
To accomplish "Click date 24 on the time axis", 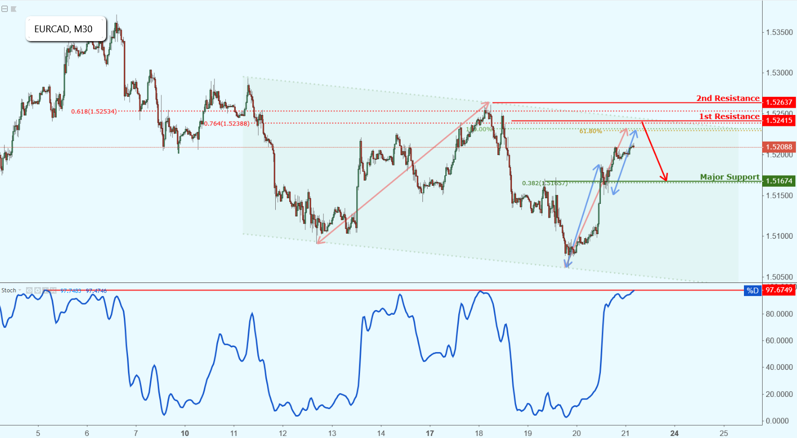I will click(675, 433).
